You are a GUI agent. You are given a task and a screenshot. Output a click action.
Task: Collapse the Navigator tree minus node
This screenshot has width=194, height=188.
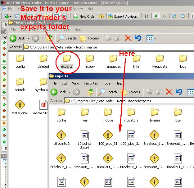click(x=5, y=168)
